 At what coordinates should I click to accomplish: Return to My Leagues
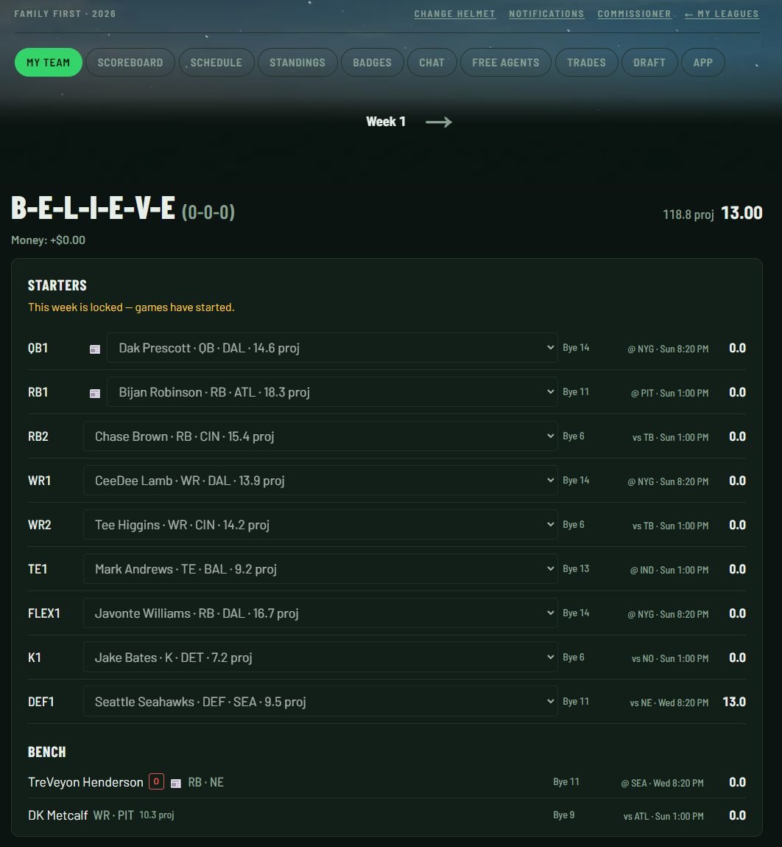722,14
